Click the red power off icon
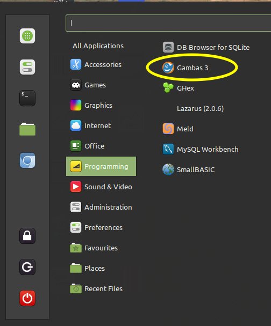This screenshot has width=271, height=326. click(27, 298)
